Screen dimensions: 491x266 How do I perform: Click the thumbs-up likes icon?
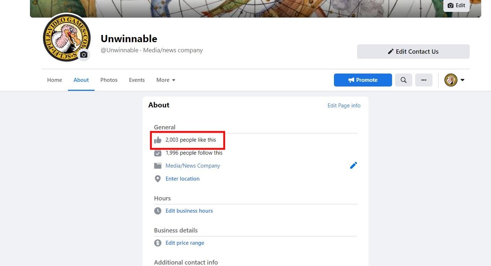[158, 140]
